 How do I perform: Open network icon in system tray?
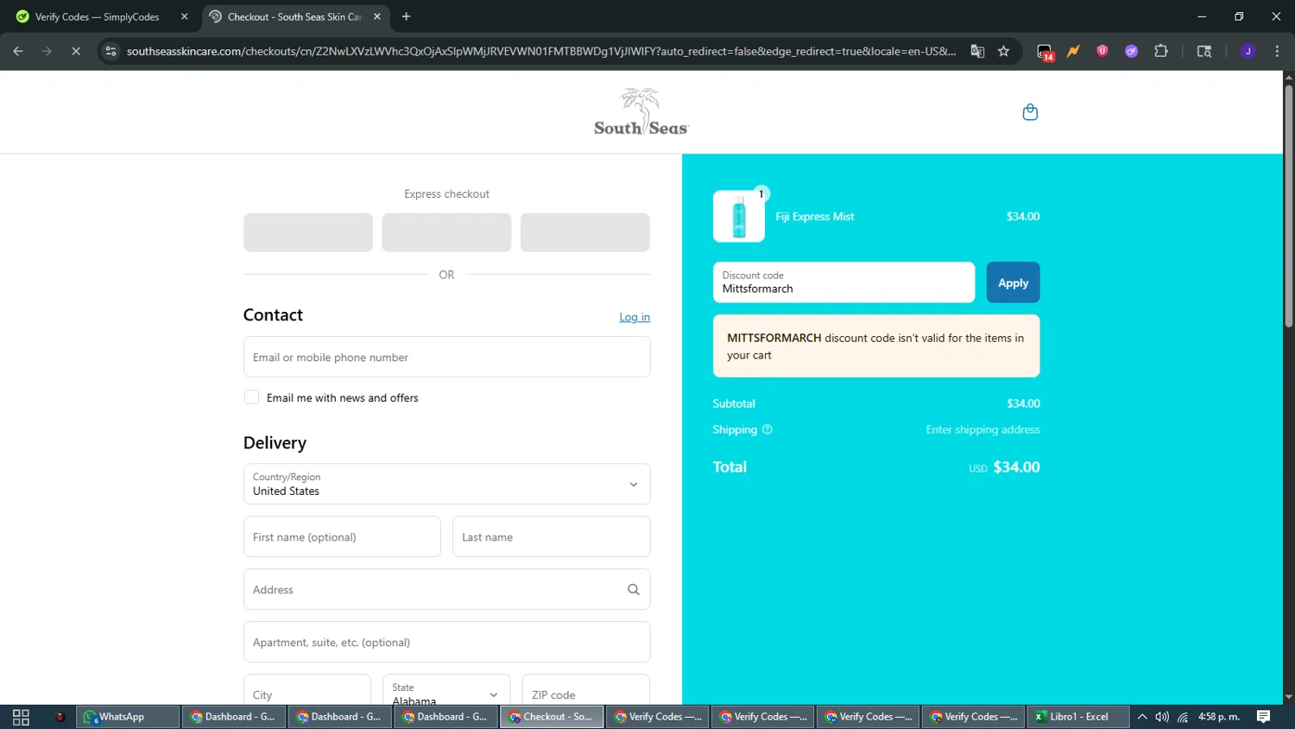click(1183, 717)
